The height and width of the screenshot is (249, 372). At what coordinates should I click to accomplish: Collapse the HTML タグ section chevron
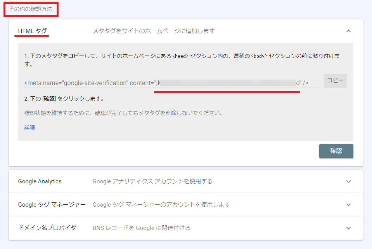tap(348, 31)
